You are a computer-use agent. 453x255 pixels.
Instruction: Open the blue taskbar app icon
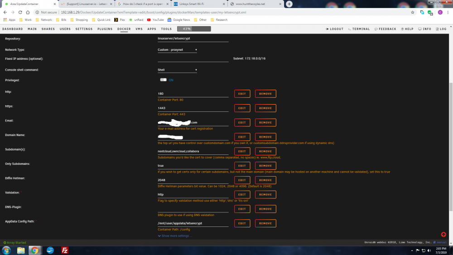tap(50, 250)
